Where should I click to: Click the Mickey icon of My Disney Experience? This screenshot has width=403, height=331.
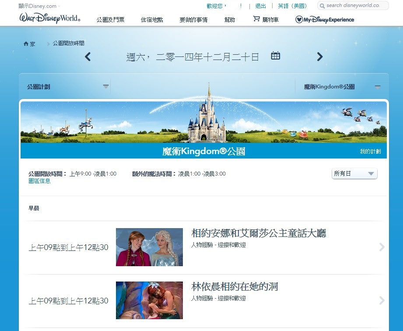pyautogui.click(x=299, y=19)
